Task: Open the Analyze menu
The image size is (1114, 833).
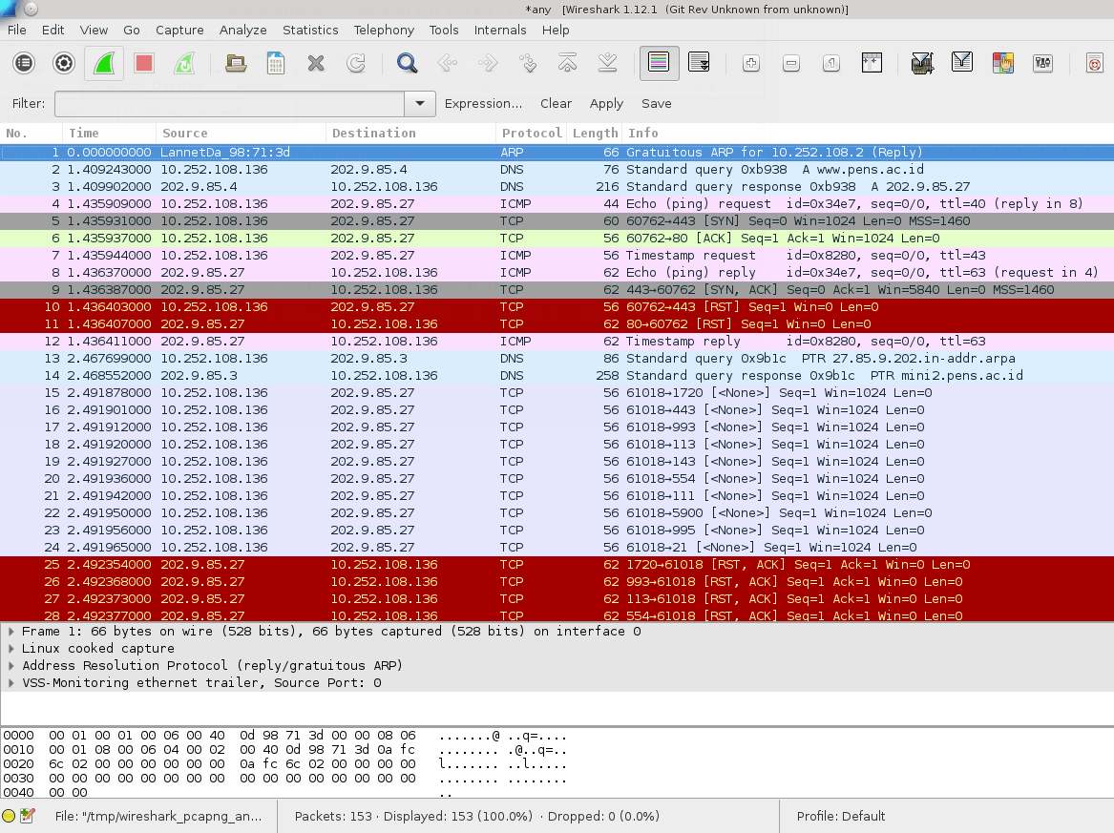Action: 243,30
